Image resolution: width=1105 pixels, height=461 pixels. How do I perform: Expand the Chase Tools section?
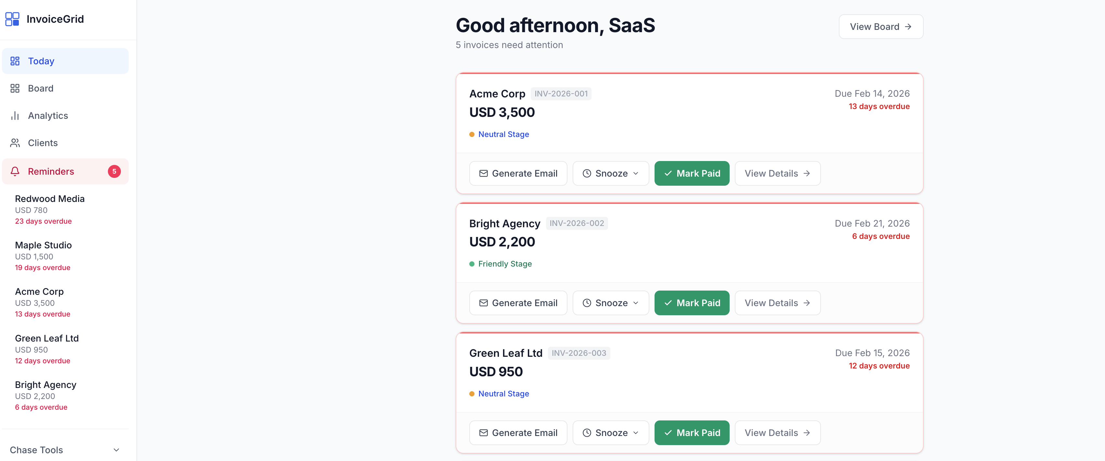[x=65, y=450]
